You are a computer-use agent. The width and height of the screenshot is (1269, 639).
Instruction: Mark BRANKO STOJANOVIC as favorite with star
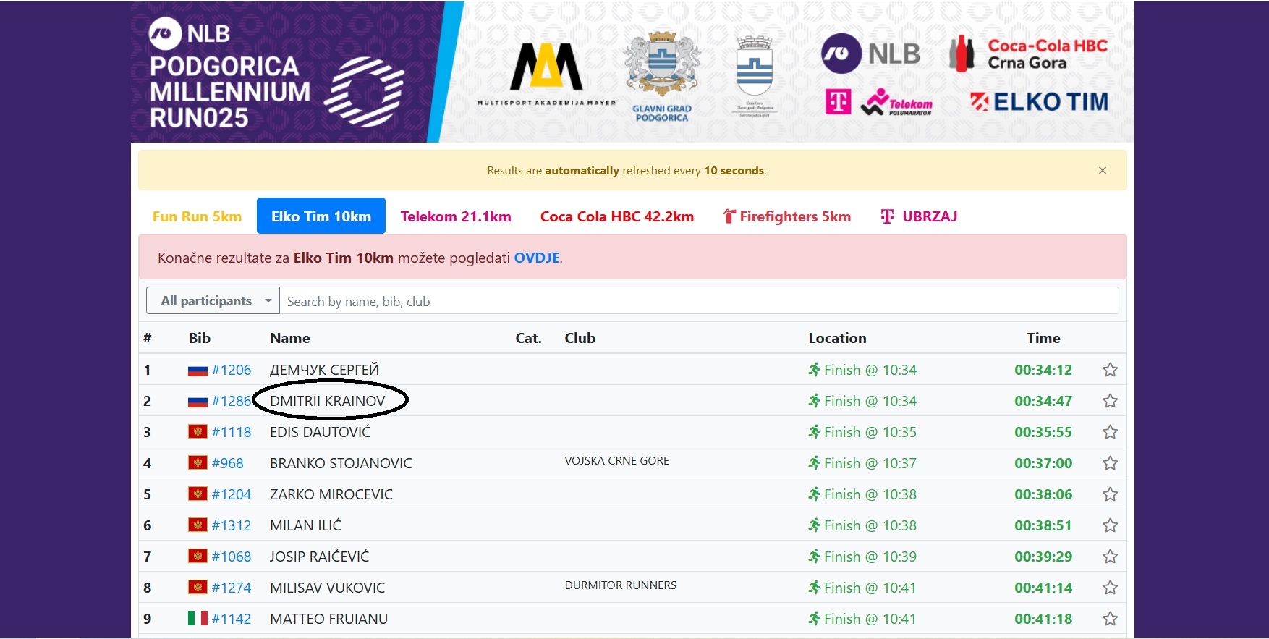(x=1110, y=463)
